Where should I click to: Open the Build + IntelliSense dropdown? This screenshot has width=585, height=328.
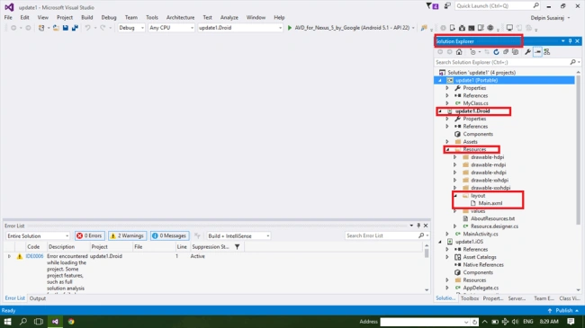click(238, 236)
